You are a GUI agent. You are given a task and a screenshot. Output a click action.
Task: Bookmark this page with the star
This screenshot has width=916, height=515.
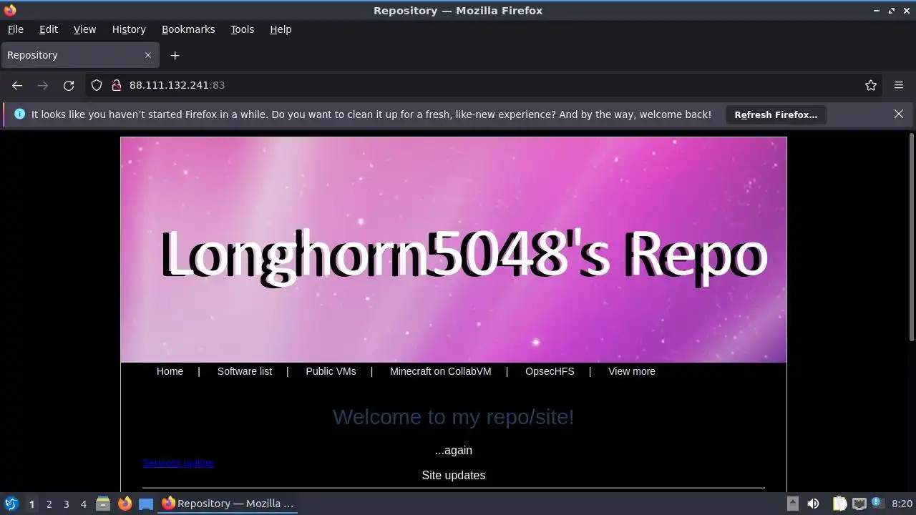[871, 85]
